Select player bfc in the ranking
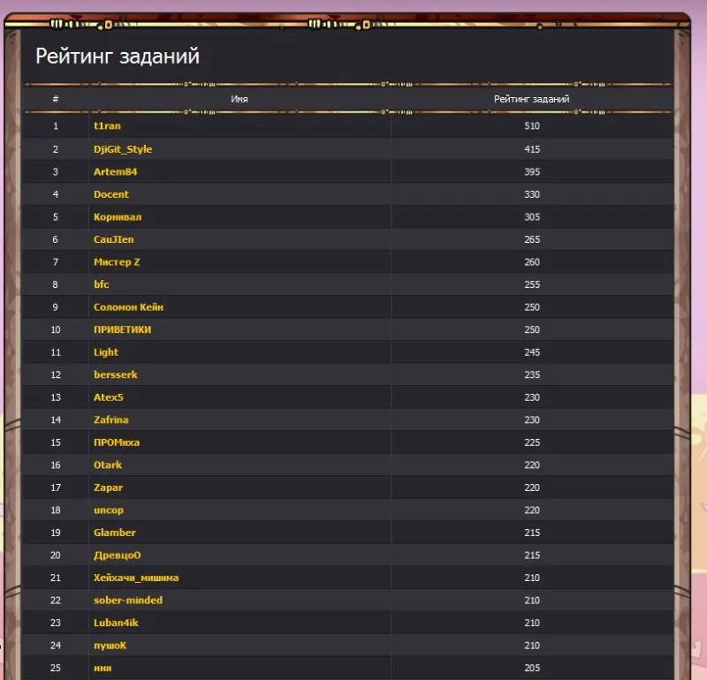 [x=102, y=284]
